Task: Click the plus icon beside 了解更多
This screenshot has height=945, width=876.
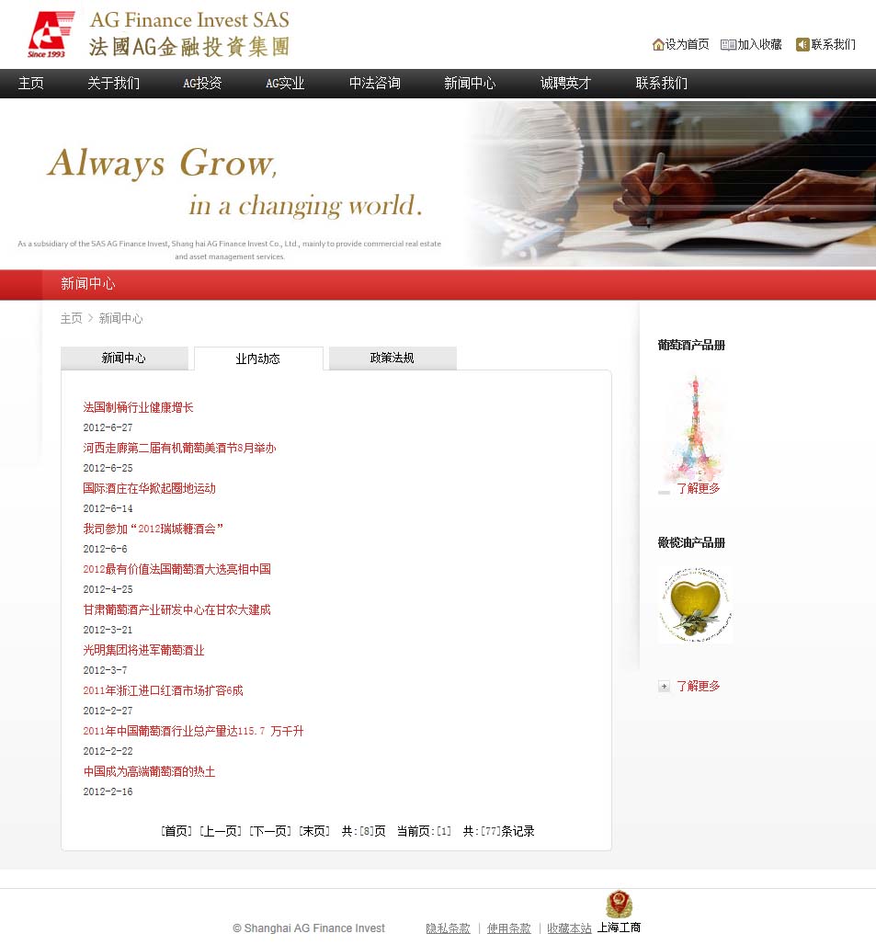Action: click(664, 686)
